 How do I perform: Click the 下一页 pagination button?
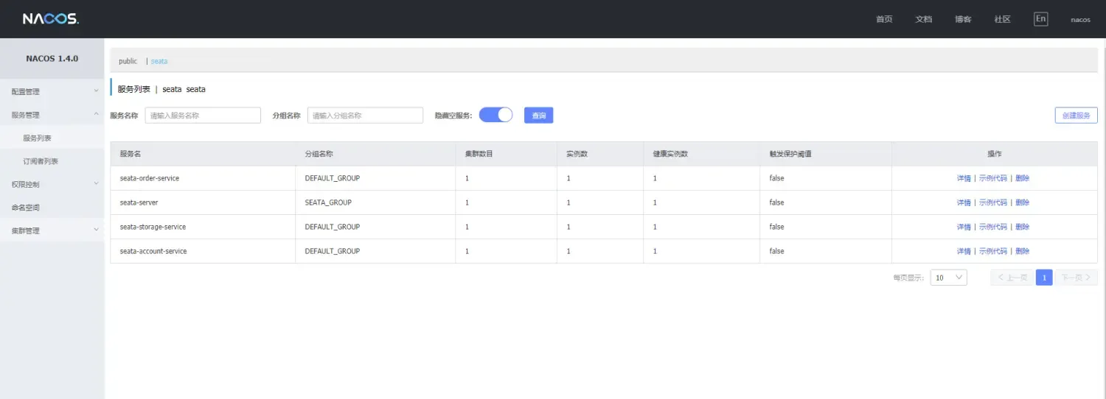(x=1077, y=278)
